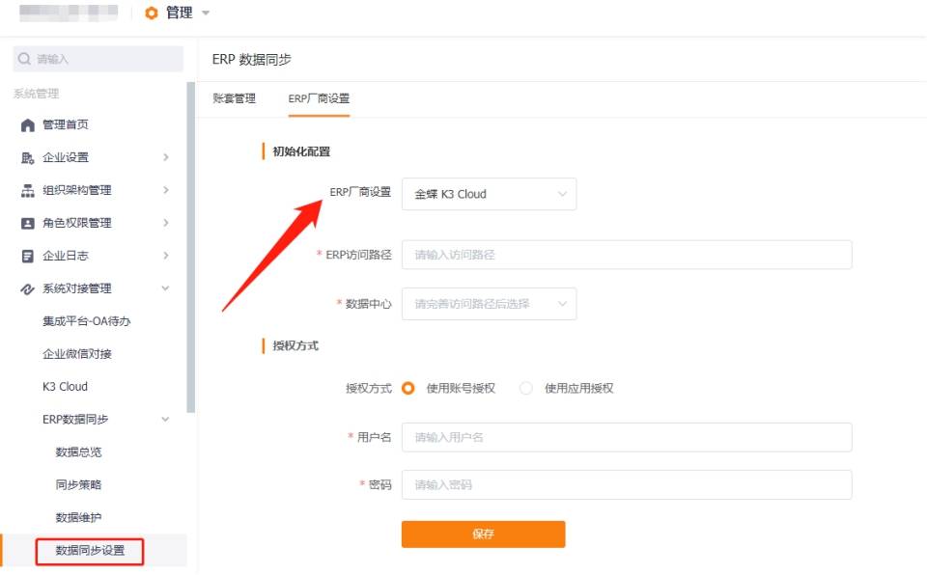Open the 数据中心 dropdown
The image size is (927, 575).
(489, 304)
